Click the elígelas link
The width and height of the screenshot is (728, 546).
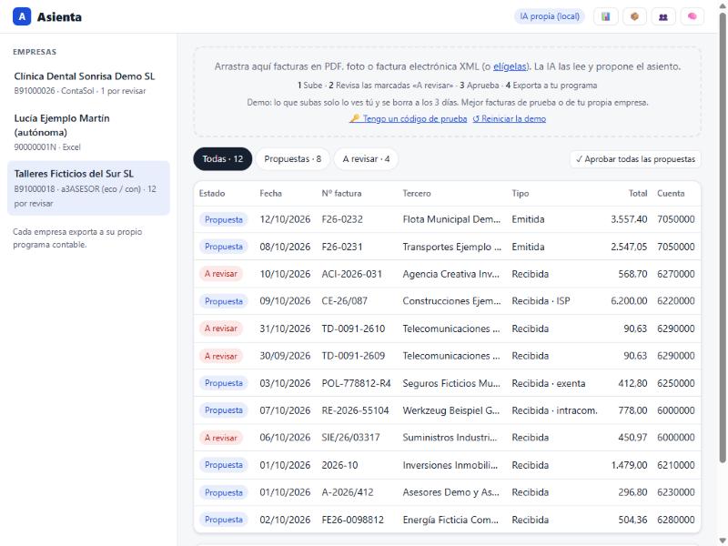(510, 66)
